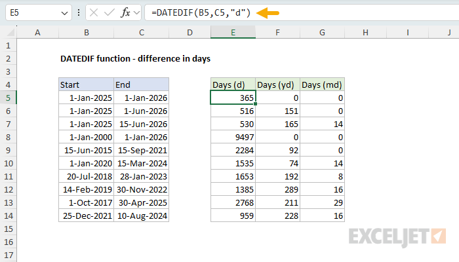The height and width of the screenshot is (262, 459).
Task: Select the start date 1-Oct-2017
Action: coord(87,202)
